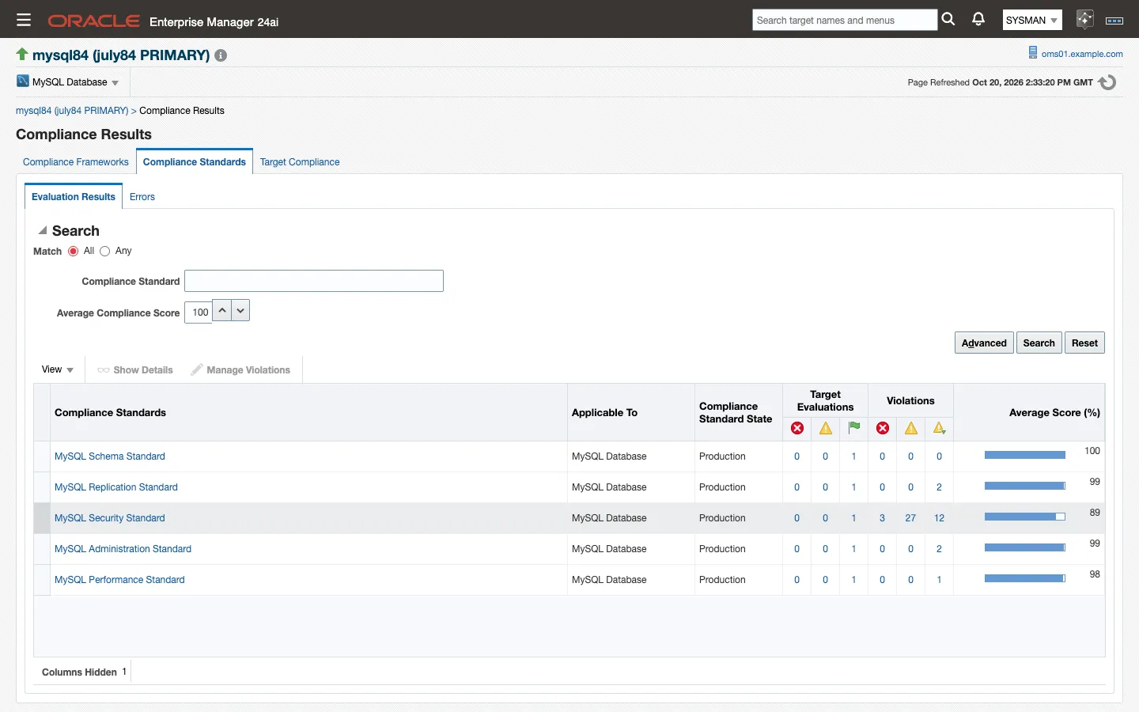Select the Match Any radio button
The height and width of the screenshot is (712, 1139).
[x=104, y=251]
